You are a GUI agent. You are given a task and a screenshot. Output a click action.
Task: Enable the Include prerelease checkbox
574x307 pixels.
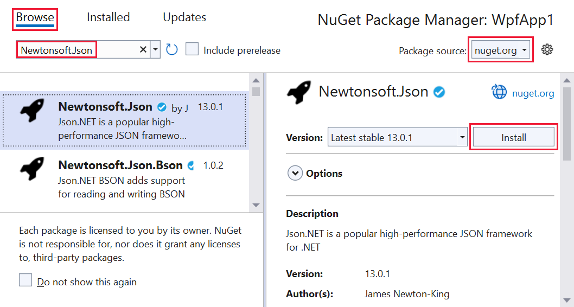[192, 49]
